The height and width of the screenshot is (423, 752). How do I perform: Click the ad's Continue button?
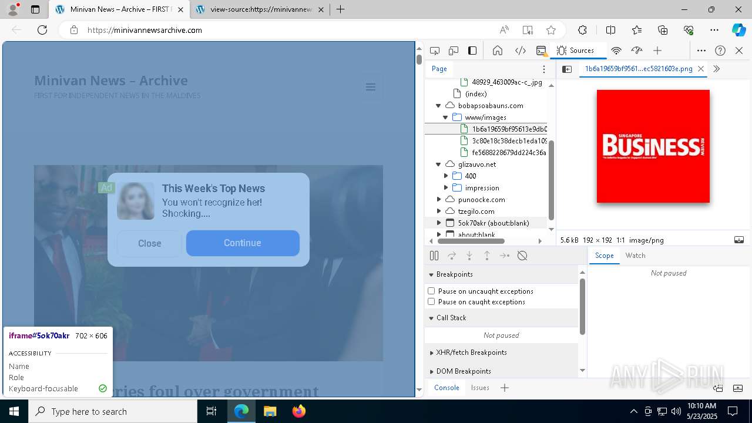(243, 243)
